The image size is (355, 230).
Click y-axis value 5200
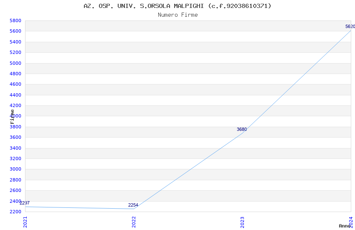[15, 52]
